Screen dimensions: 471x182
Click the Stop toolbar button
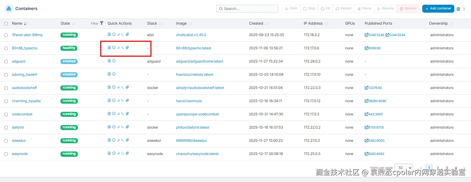309,9
